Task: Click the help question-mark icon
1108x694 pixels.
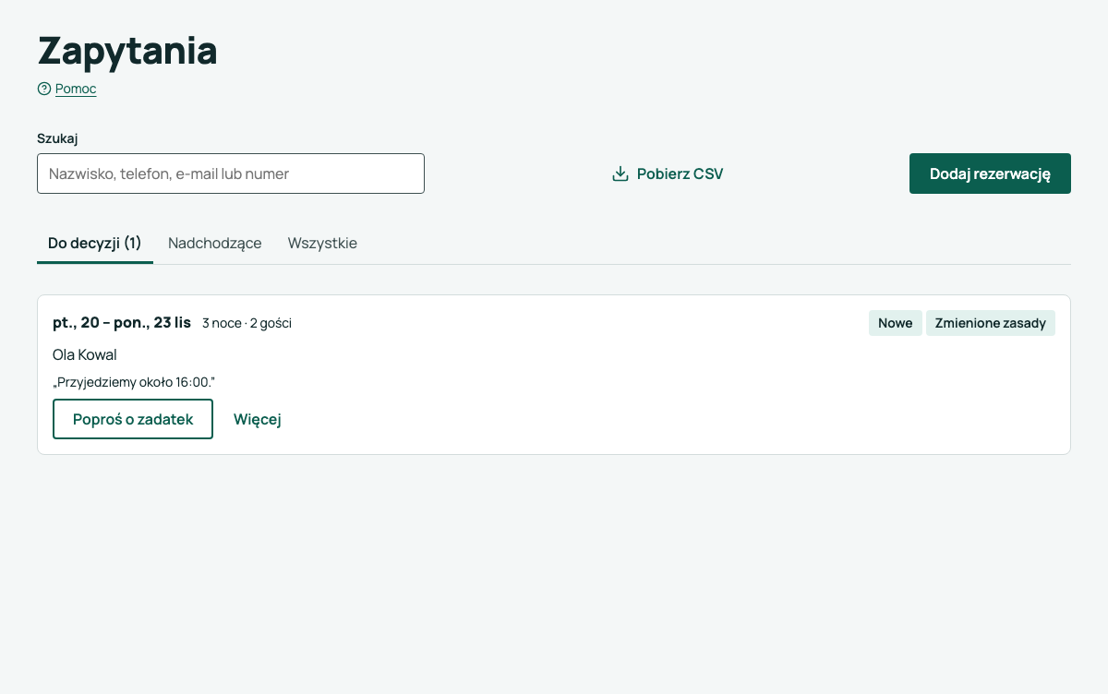Action: coord(44,89)
